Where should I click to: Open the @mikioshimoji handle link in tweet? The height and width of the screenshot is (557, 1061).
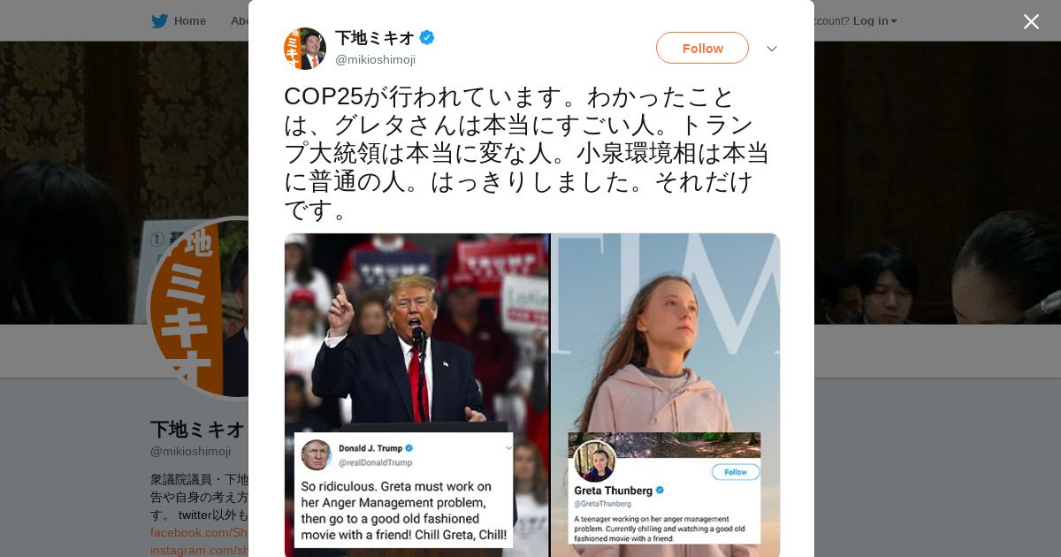click(375, 59)
